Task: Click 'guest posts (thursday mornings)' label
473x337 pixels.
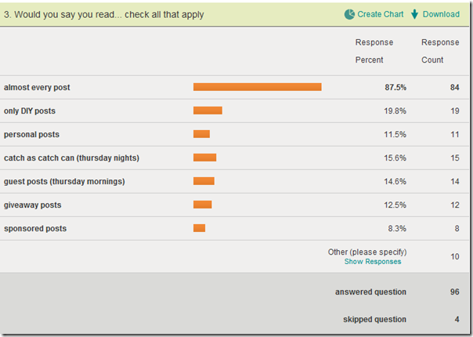Action: coord(64,181)
